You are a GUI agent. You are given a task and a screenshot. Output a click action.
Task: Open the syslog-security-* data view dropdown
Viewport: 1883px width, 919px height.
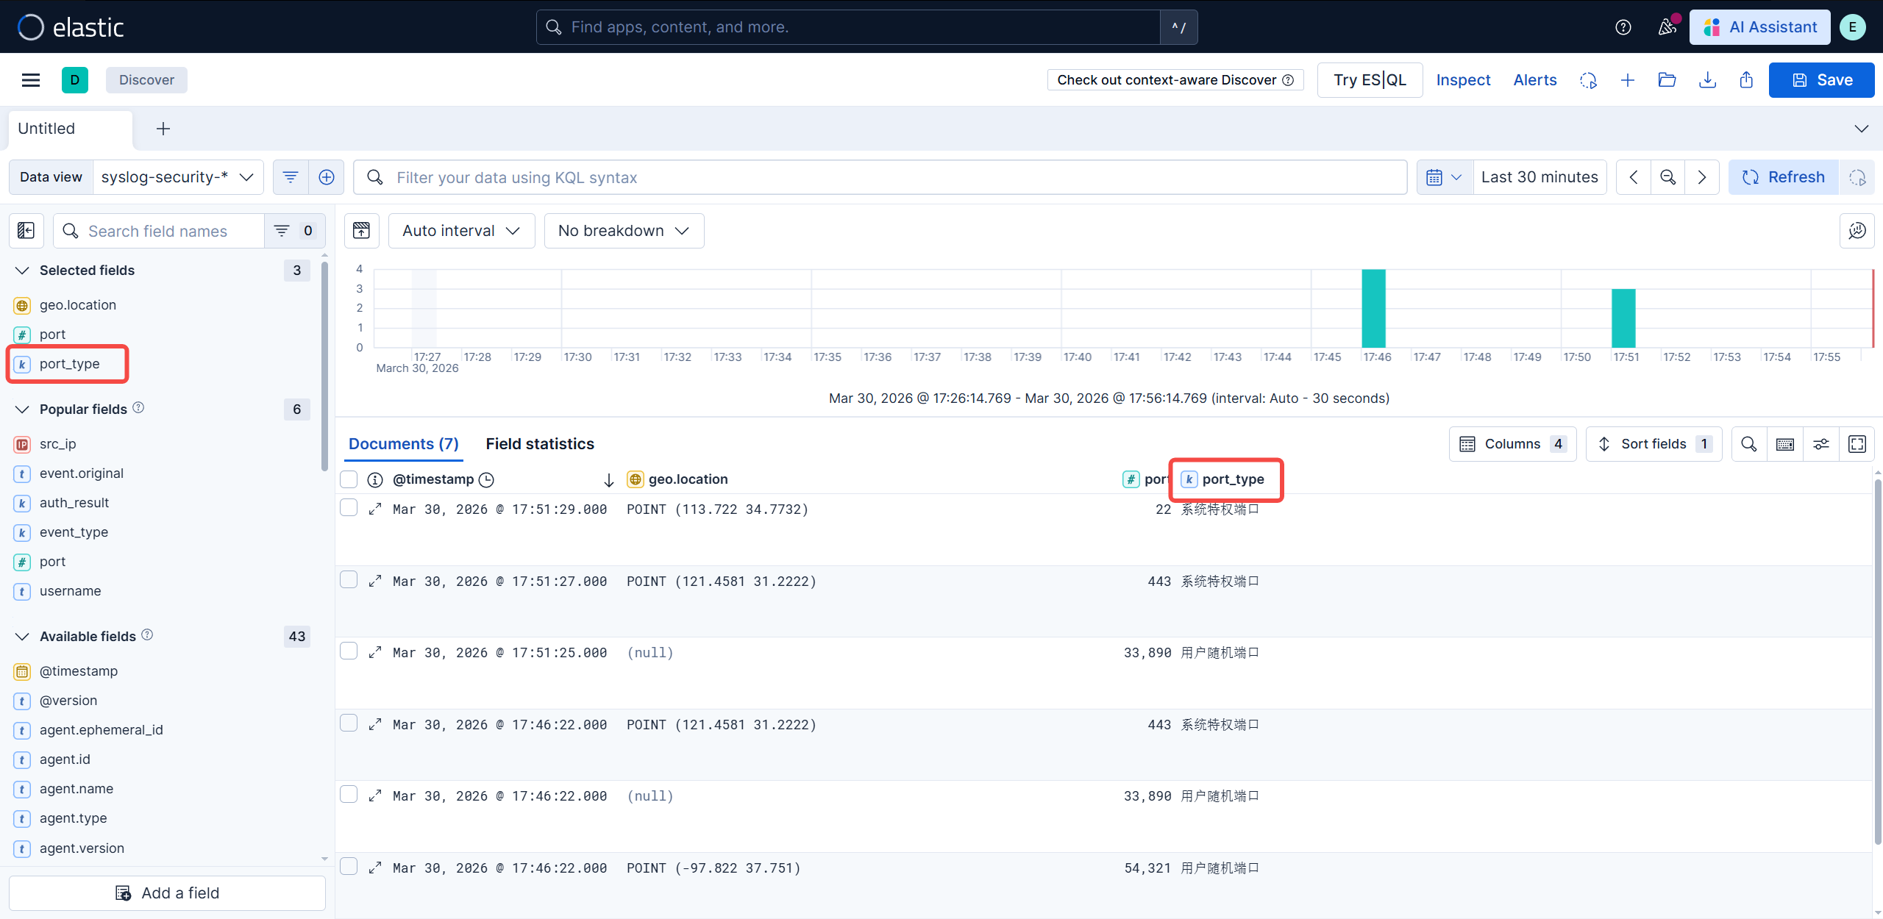tap(177, 177)
